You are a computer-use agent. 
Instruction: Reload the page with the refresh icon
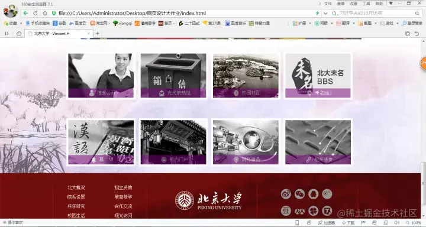[x=35, y=14]
